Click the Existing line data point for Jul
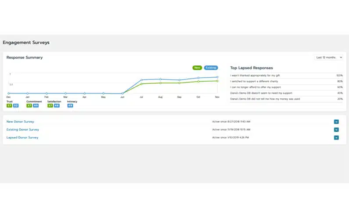The image size is (349, 218). pos(141,80)
